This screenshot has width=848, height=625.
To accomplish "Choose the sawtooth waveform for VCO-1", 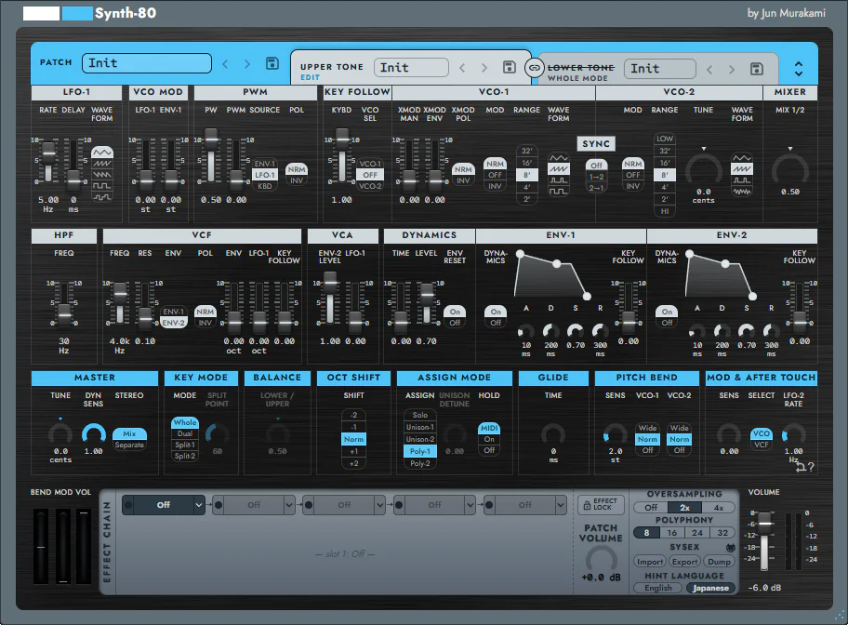I will coord(559,169).
